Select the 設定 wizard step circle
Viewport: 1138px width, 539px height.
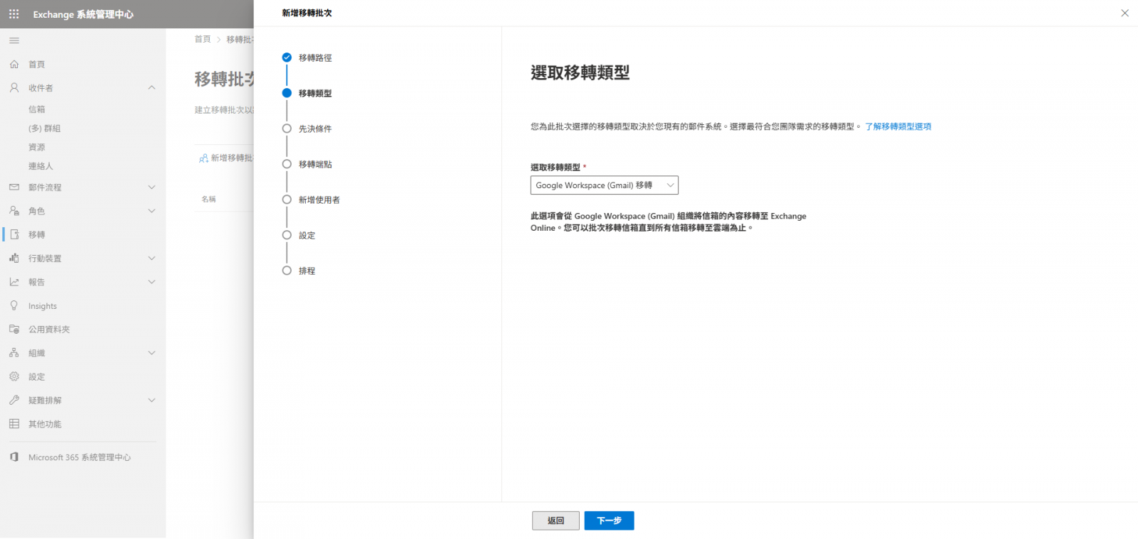pyautogui.click(x=287, y=235)
